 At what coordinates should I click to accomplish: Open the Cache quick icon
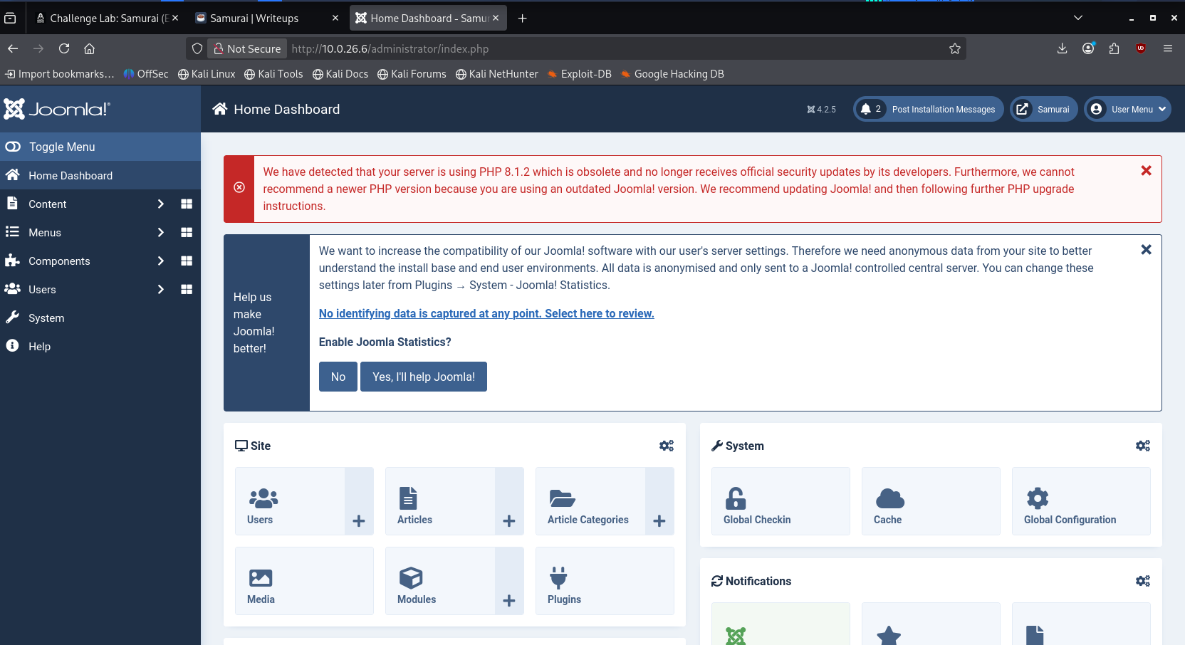(931, 501)
